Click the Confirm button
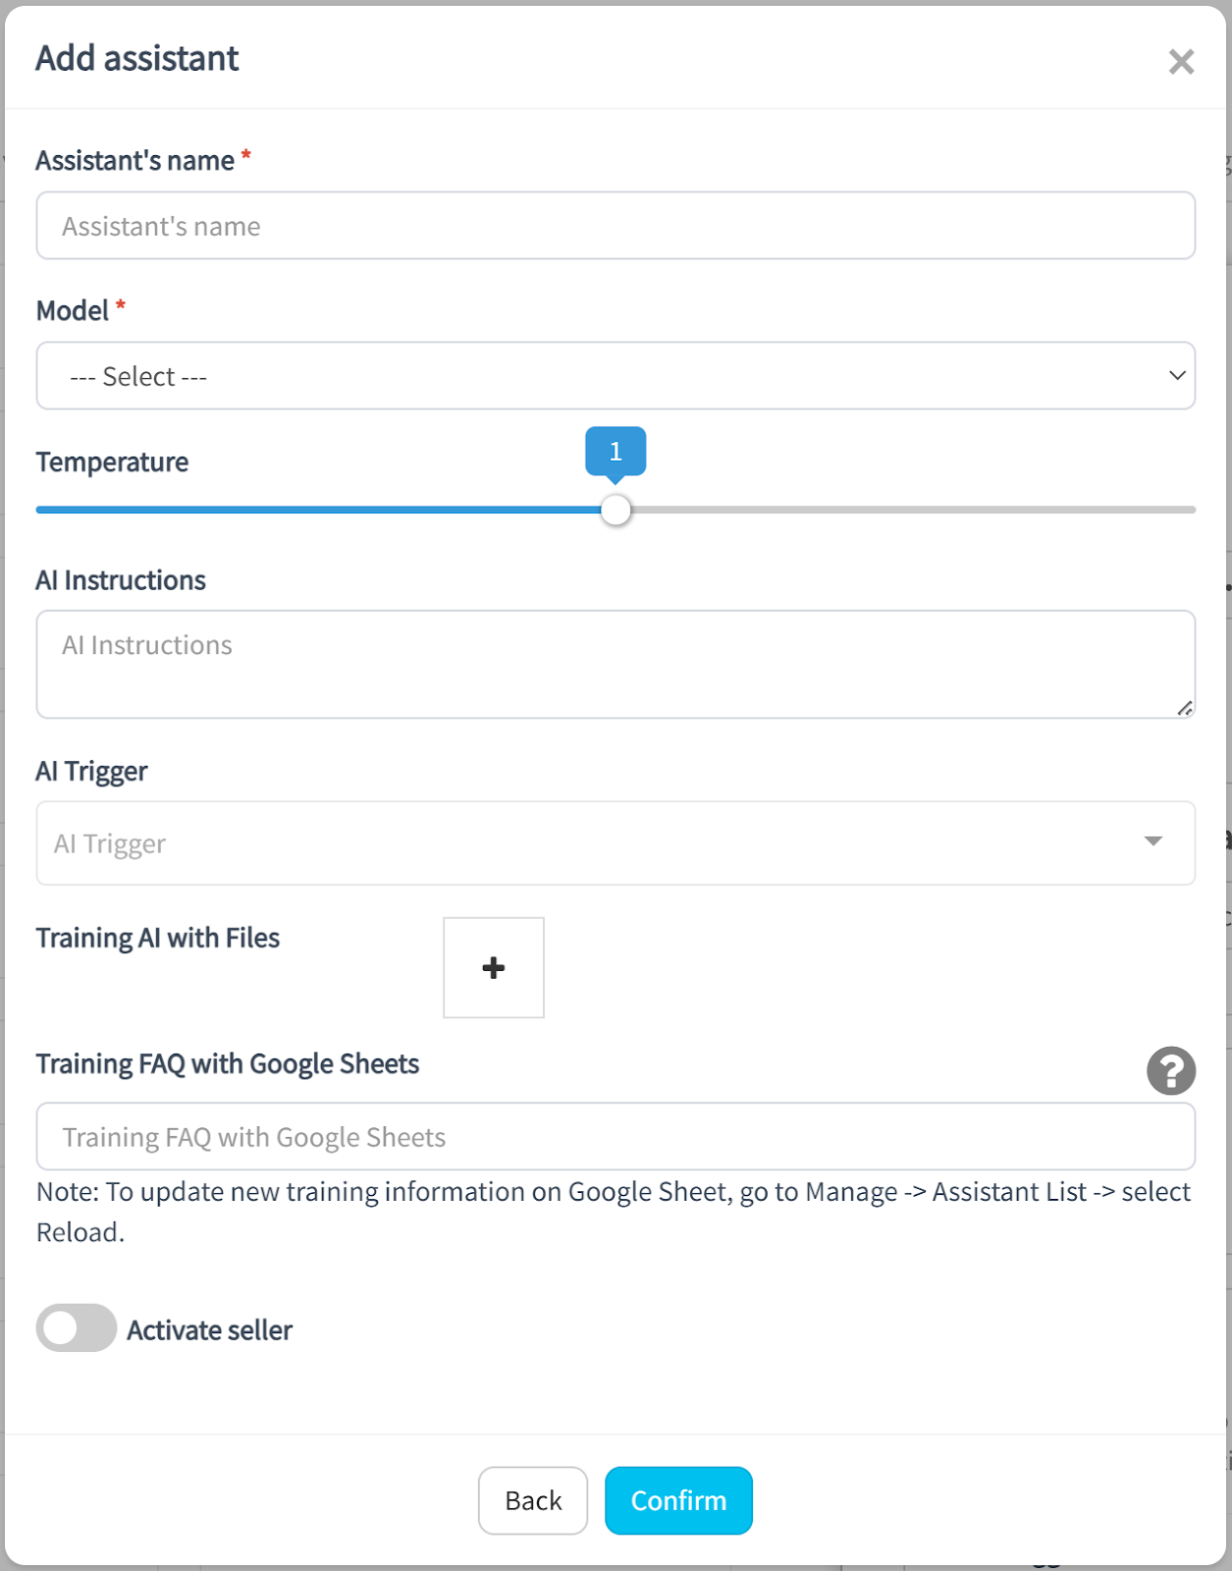 coord(678,1500)
